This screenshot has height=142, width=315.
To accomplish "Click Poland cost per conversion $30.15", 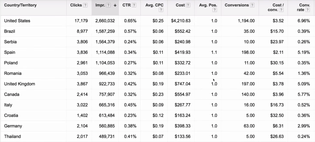I will [277, 63].
